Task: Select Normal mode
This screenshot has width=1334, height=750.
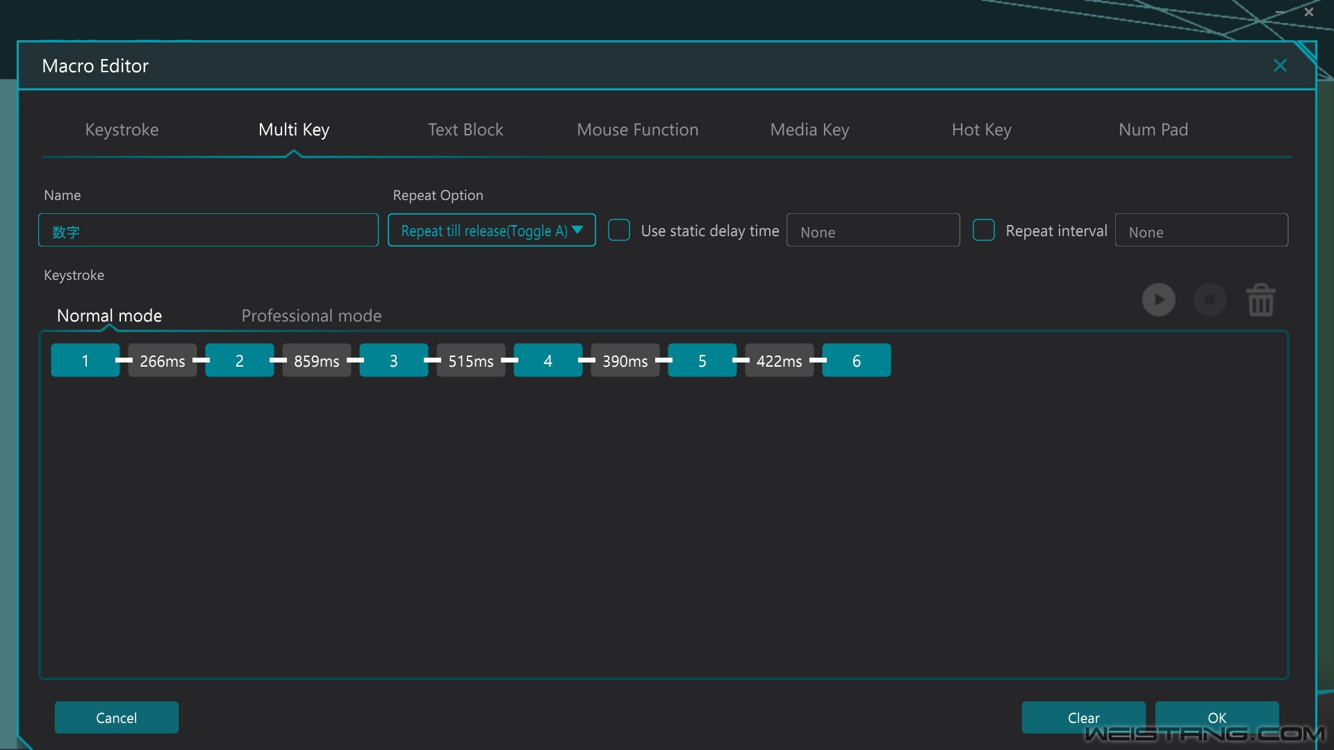Action: click(x=109, y=316)
